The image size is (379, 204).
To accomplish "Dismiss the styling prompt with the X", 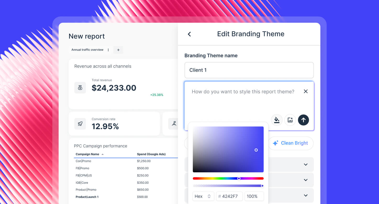I will 306,91.
